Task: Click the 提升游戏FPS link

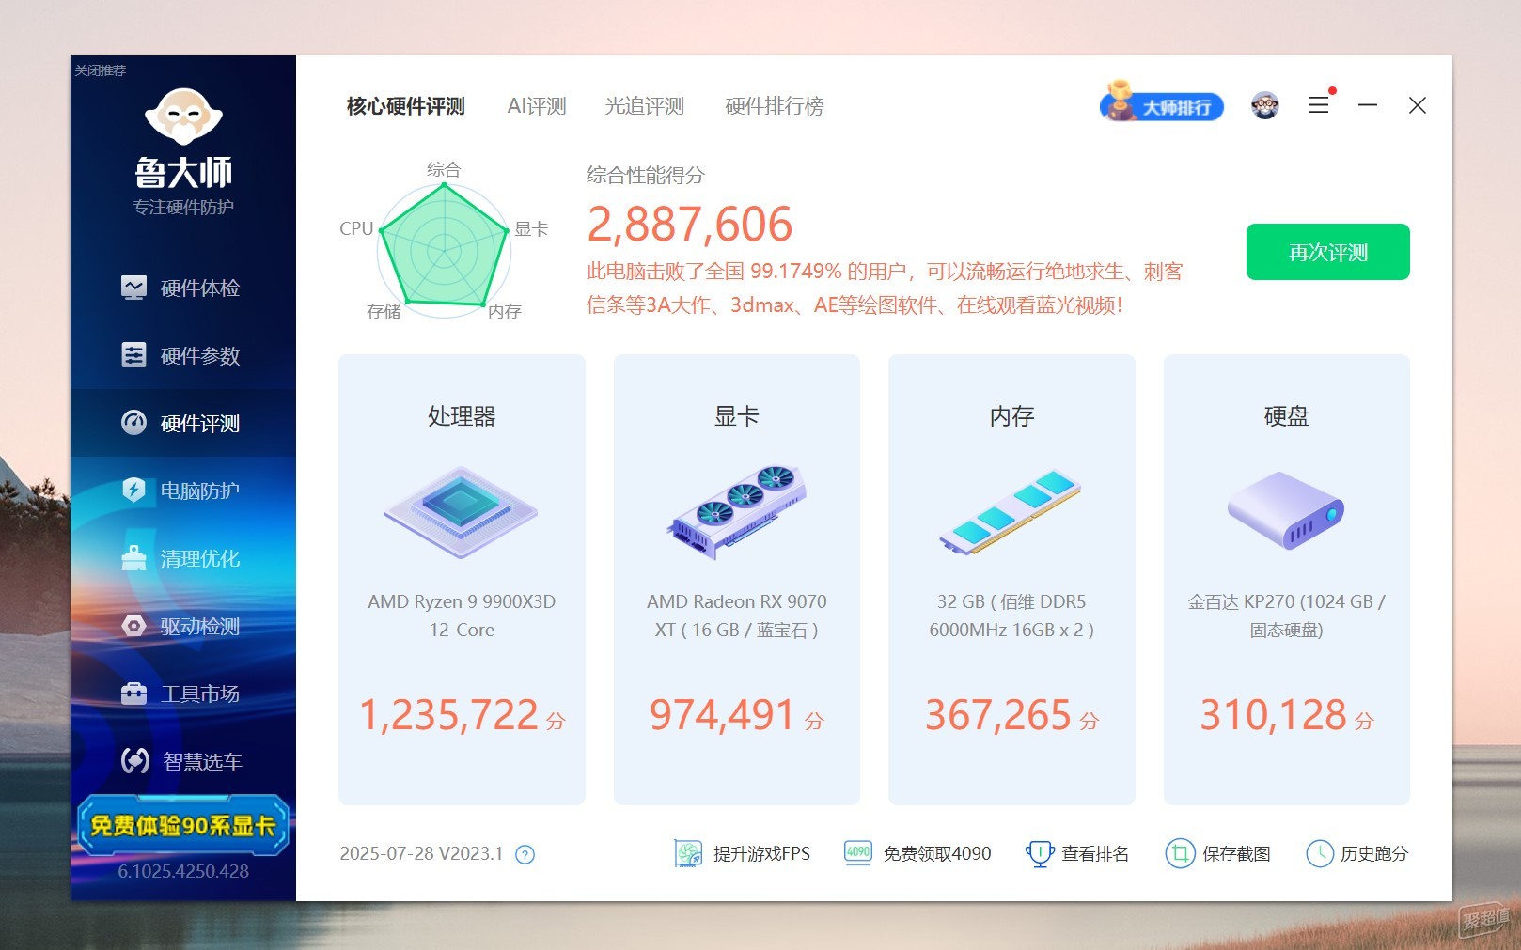Action: 761,853
